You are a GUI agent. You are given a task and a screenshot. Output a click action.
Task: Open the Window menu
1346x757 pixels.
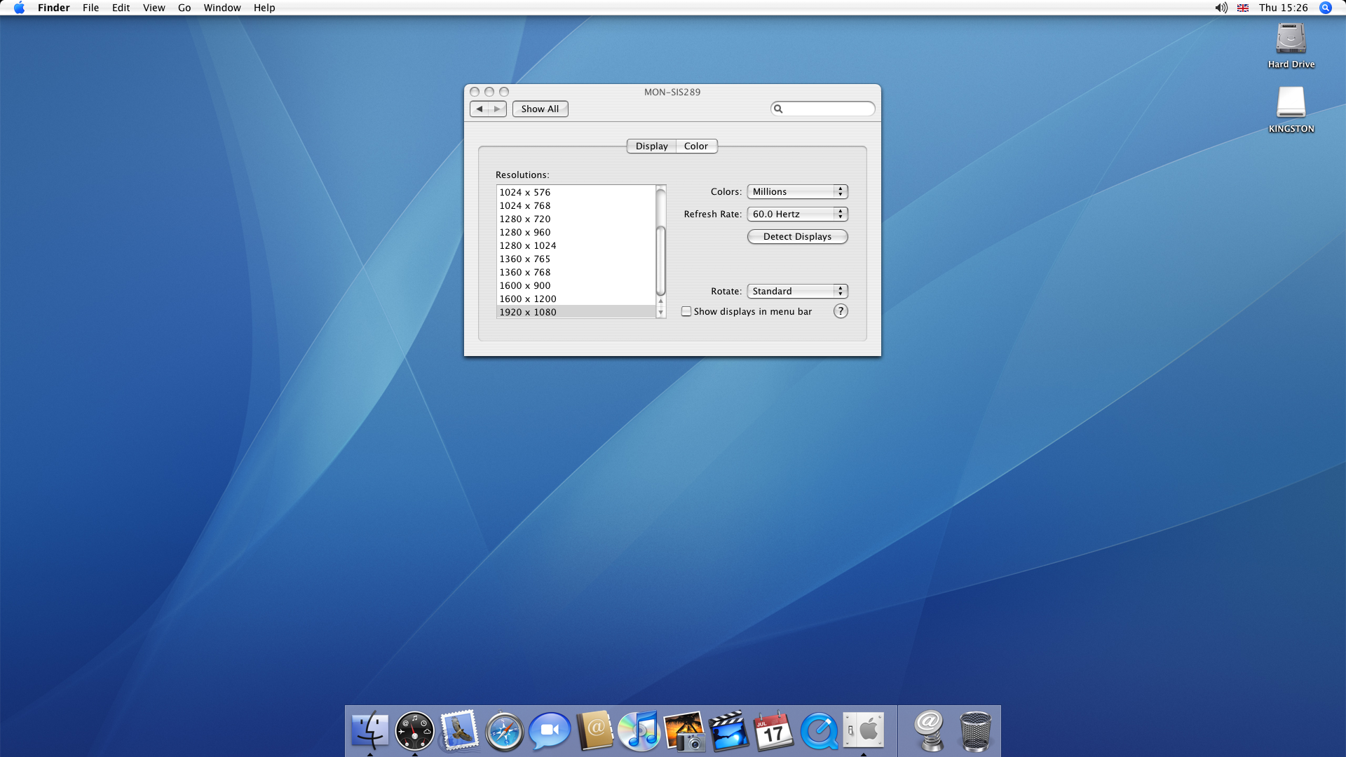[x=222, y=8]
